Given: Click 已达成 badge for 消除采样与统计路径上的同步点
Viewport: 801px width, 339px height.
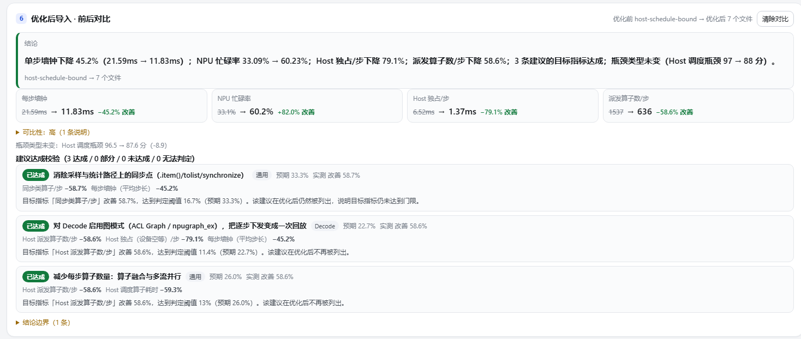Looking at the screenshot, I should 35,175.
